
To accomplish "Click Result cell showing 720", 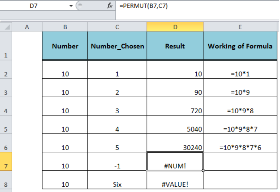I will (x=175, y=106).
